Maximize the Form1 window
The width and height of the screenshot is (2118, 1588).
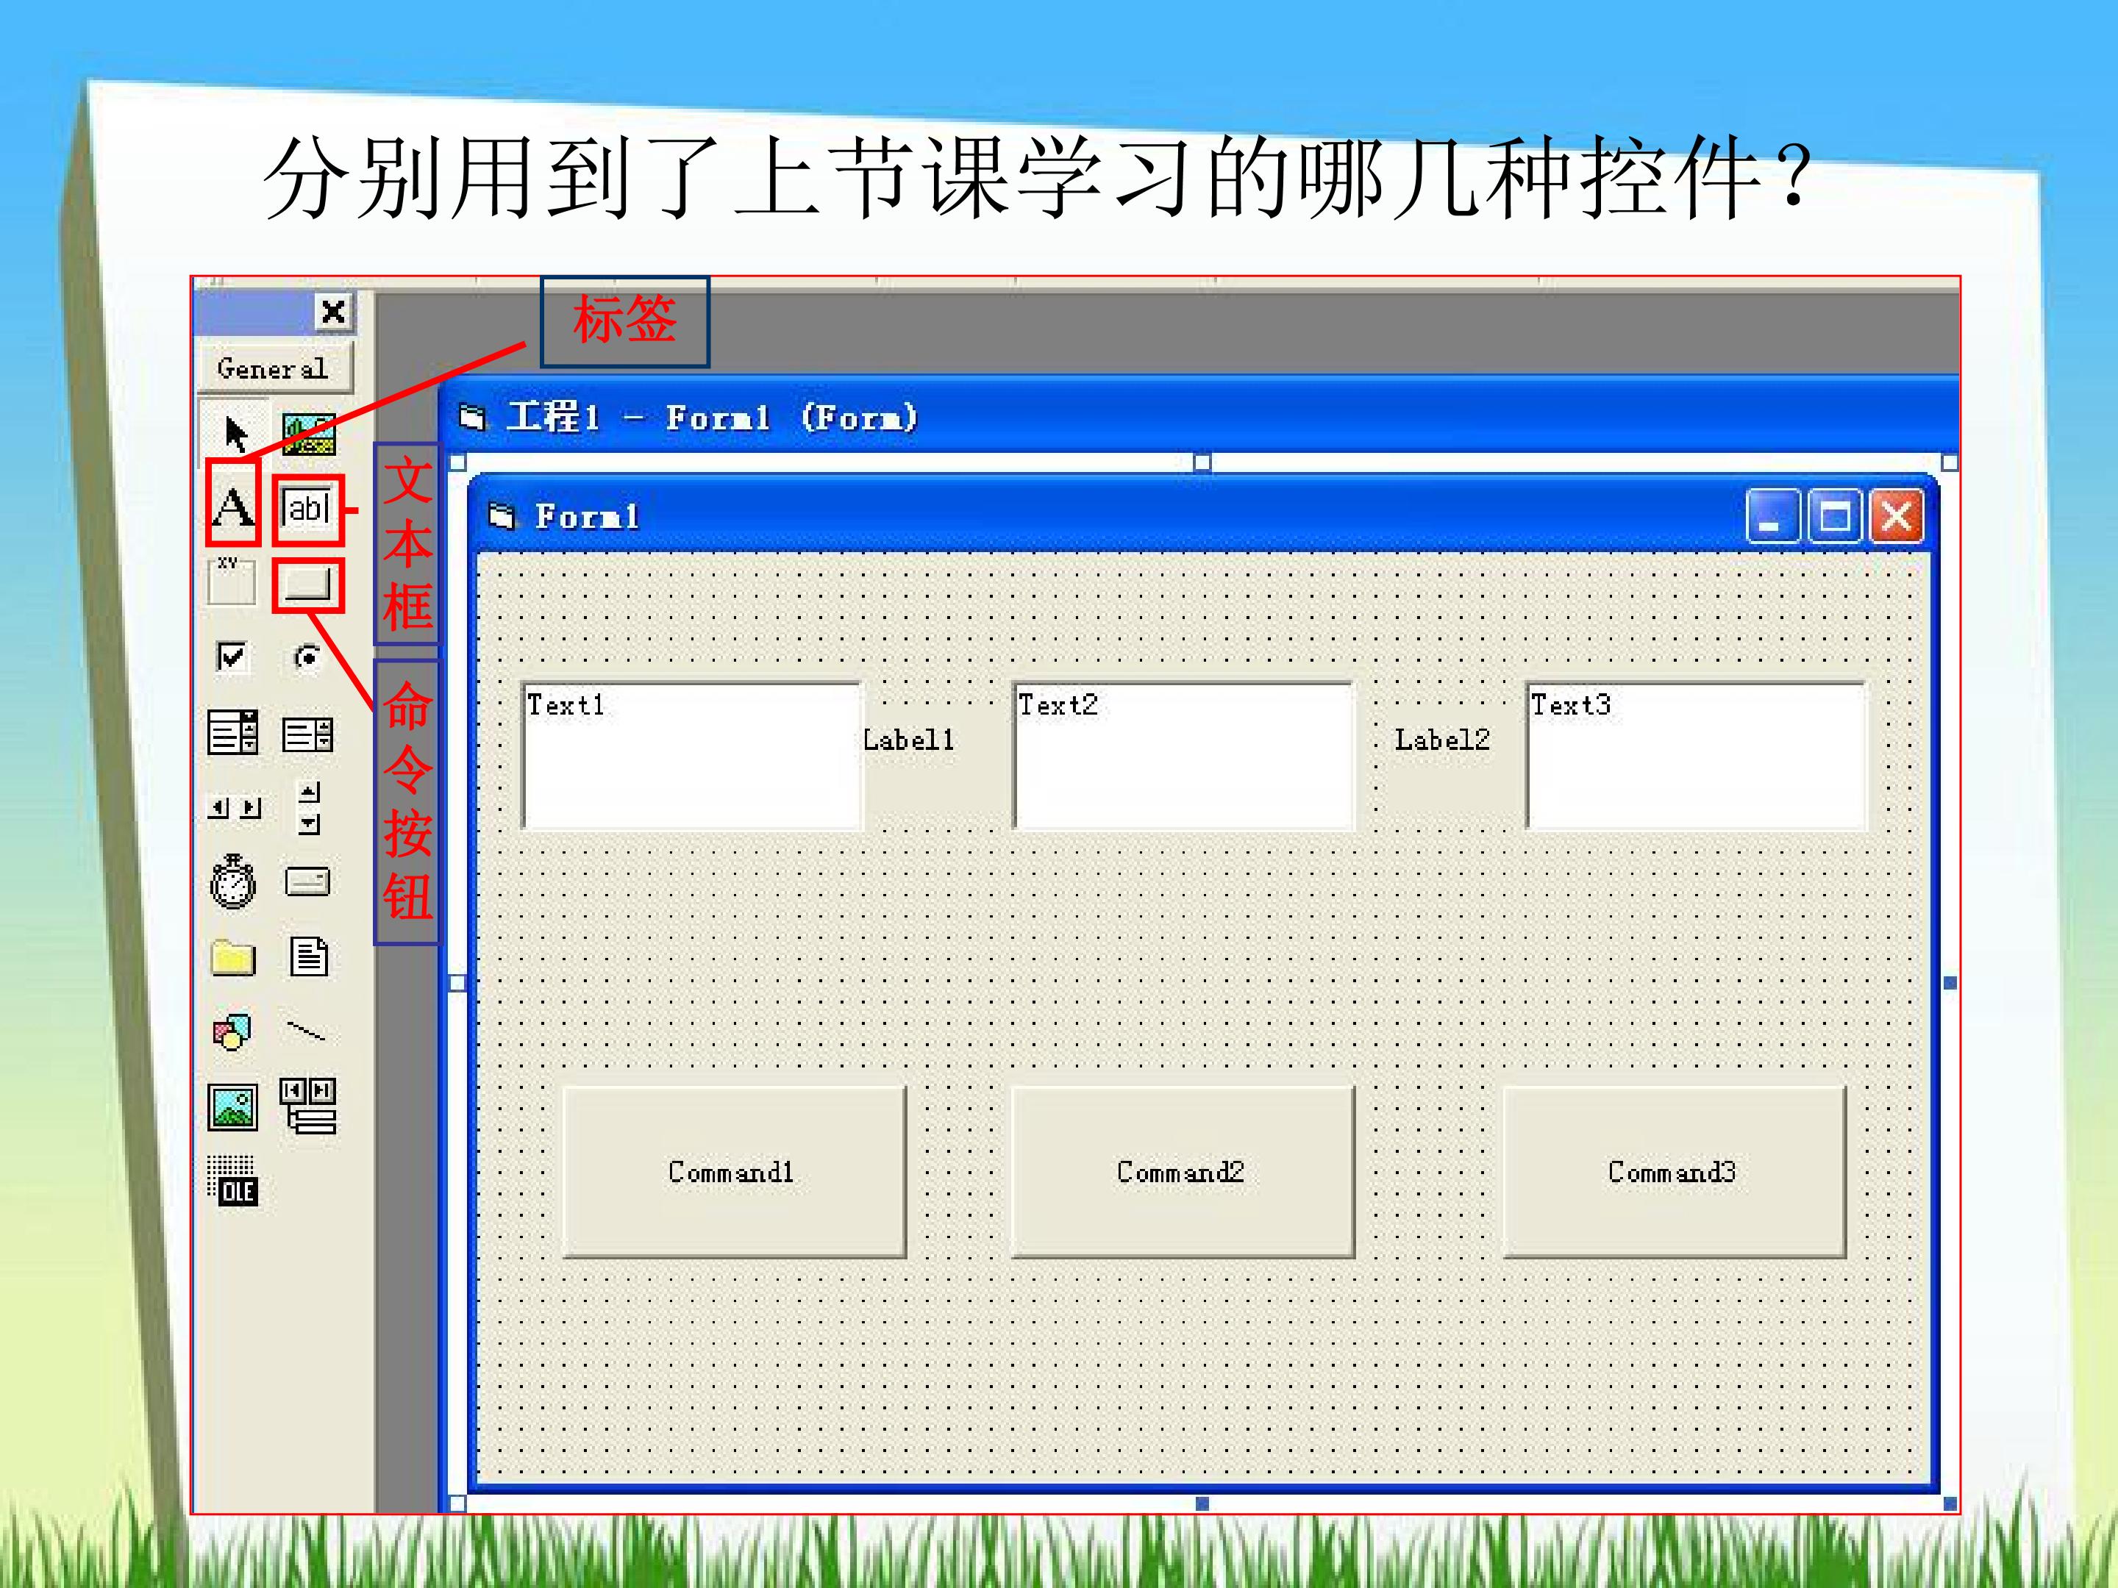point(1835,517)
